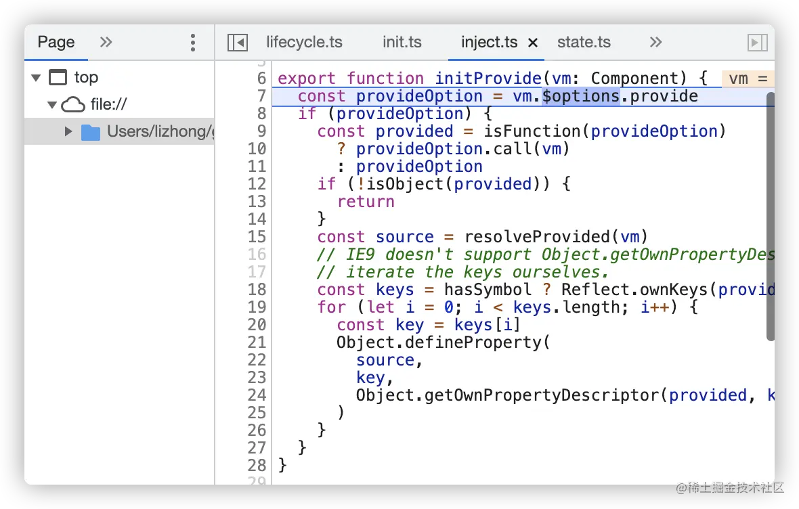
Task: Set breakpoint on line number 15
Action: point(257,237)
